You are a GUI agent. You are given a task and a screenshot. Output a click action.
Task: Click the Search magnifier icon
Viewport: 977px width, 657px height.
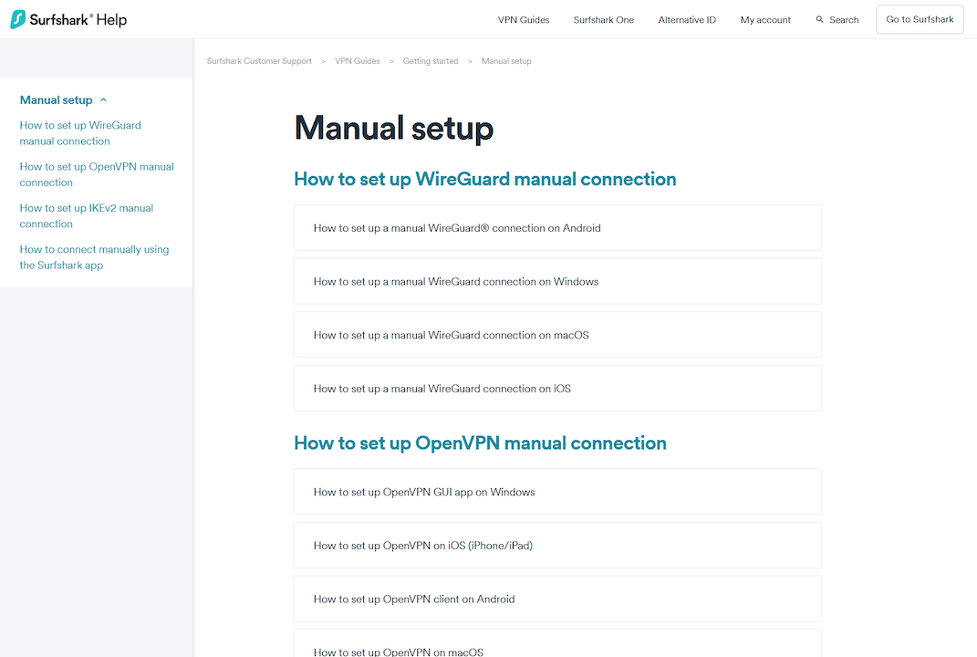click(x=820, y=19)
